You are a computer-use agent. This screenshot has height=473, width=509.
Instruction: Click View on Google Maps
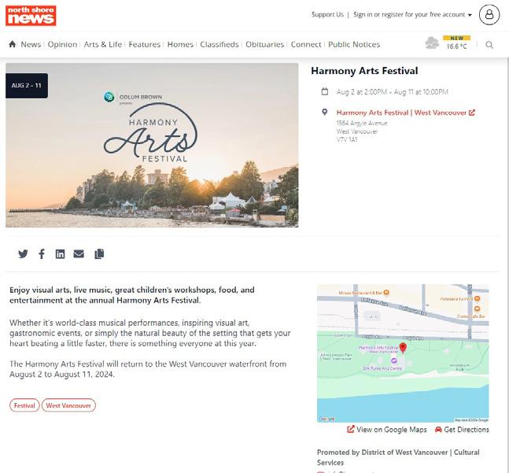[x=387, y=430]
